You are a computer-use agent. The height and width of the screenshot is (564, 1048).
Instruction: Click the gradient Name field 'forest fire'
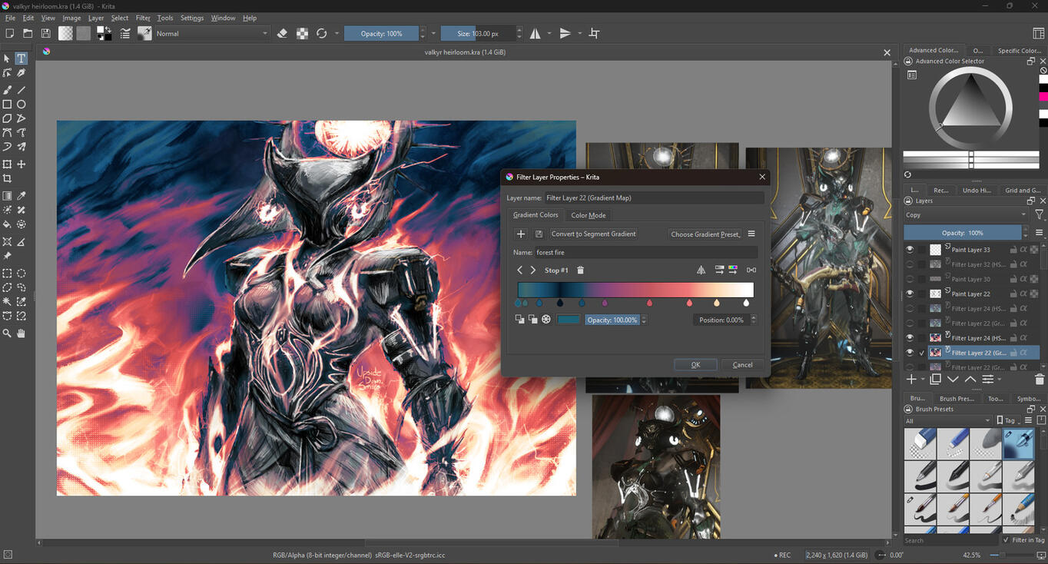[x=645, y=252]
